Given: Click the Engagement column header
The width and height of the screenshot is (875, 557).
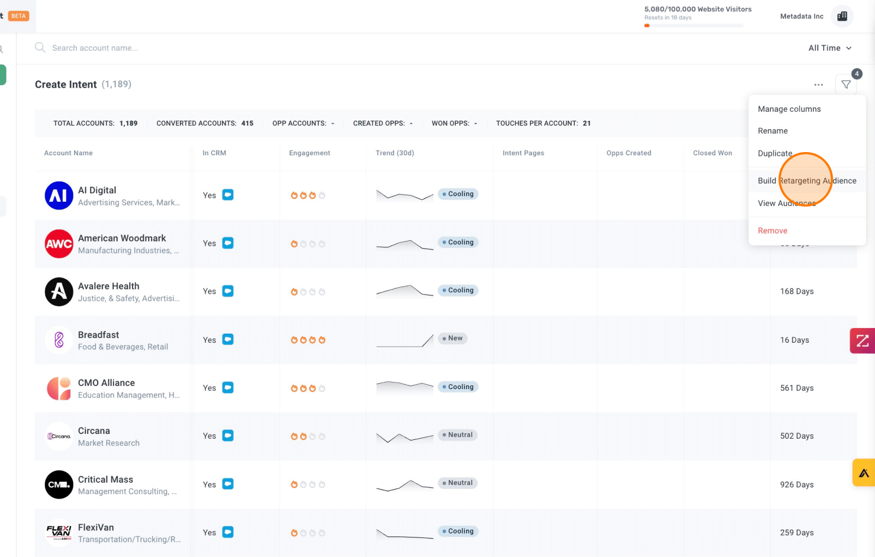Looking at the screenshot, I should point(310,153).
